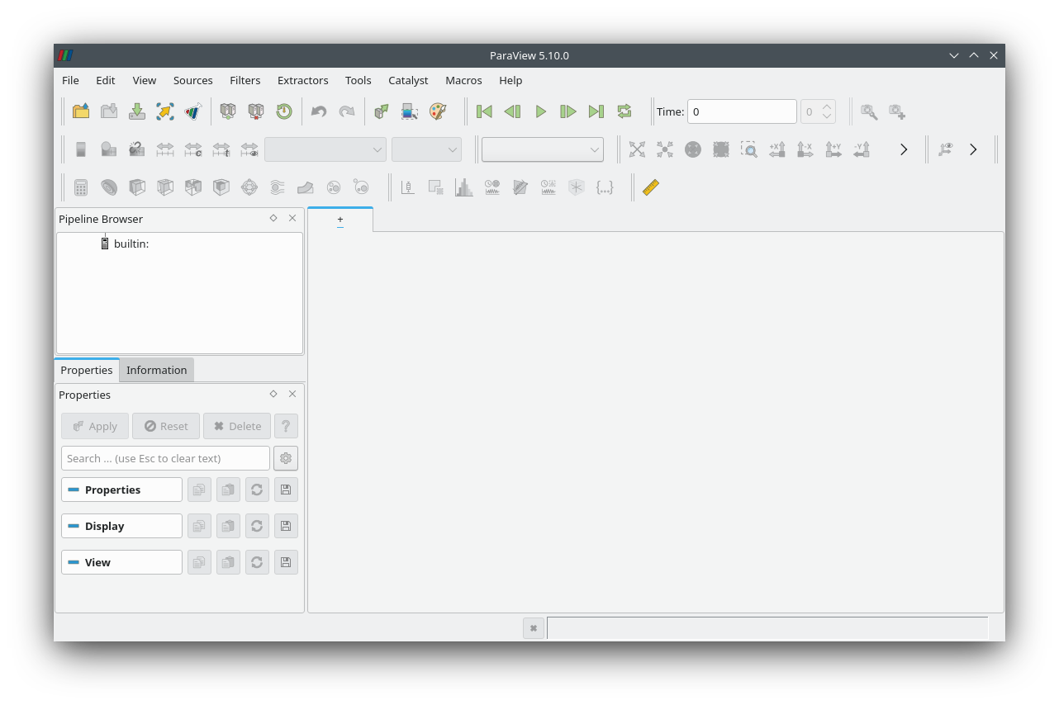
Task: Click the Contour filter icon
Action: (x=109, y=187)
